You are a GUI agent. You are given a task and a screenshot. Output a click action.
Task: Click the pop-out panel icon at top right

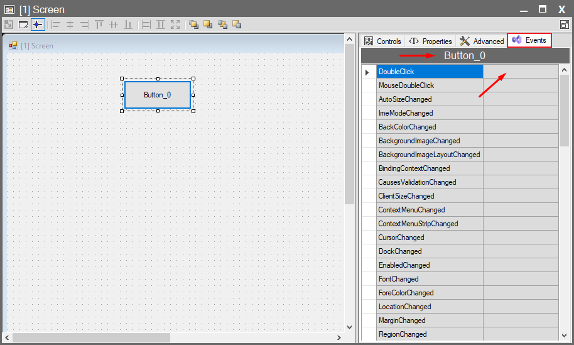coord(564,25)
